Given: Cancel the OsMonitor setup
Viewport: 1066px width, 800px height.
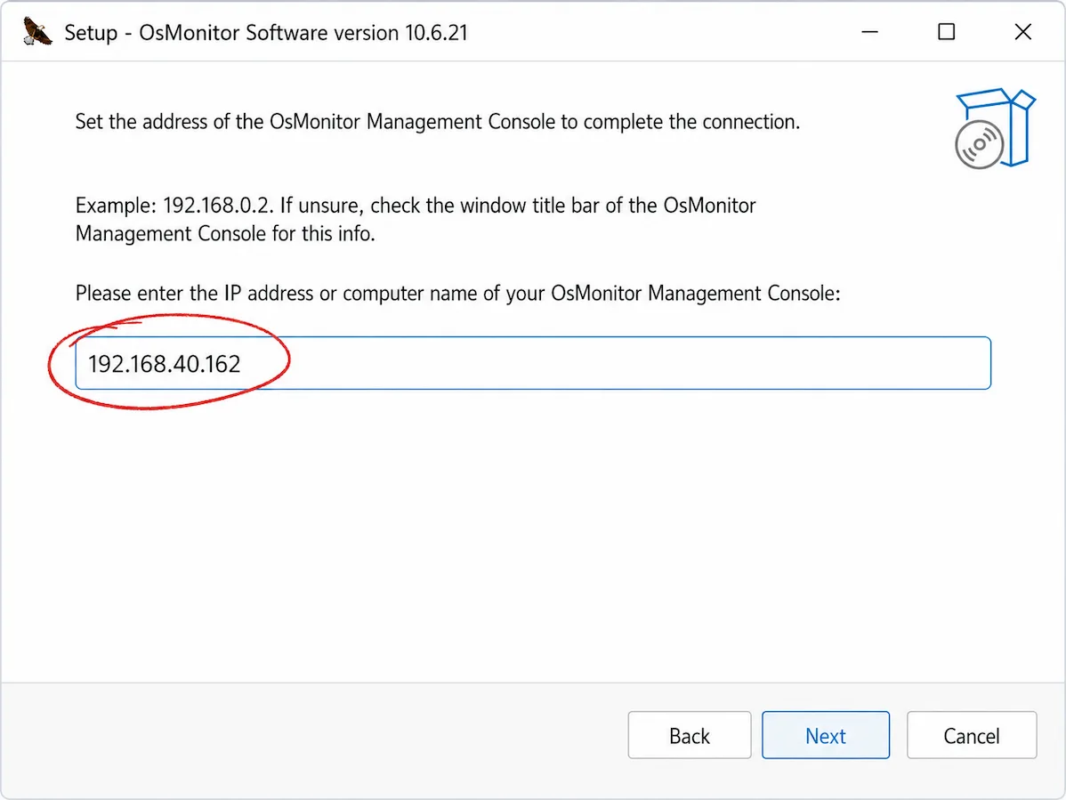Looking at the screenshot, I should click(x=972, y=735).
